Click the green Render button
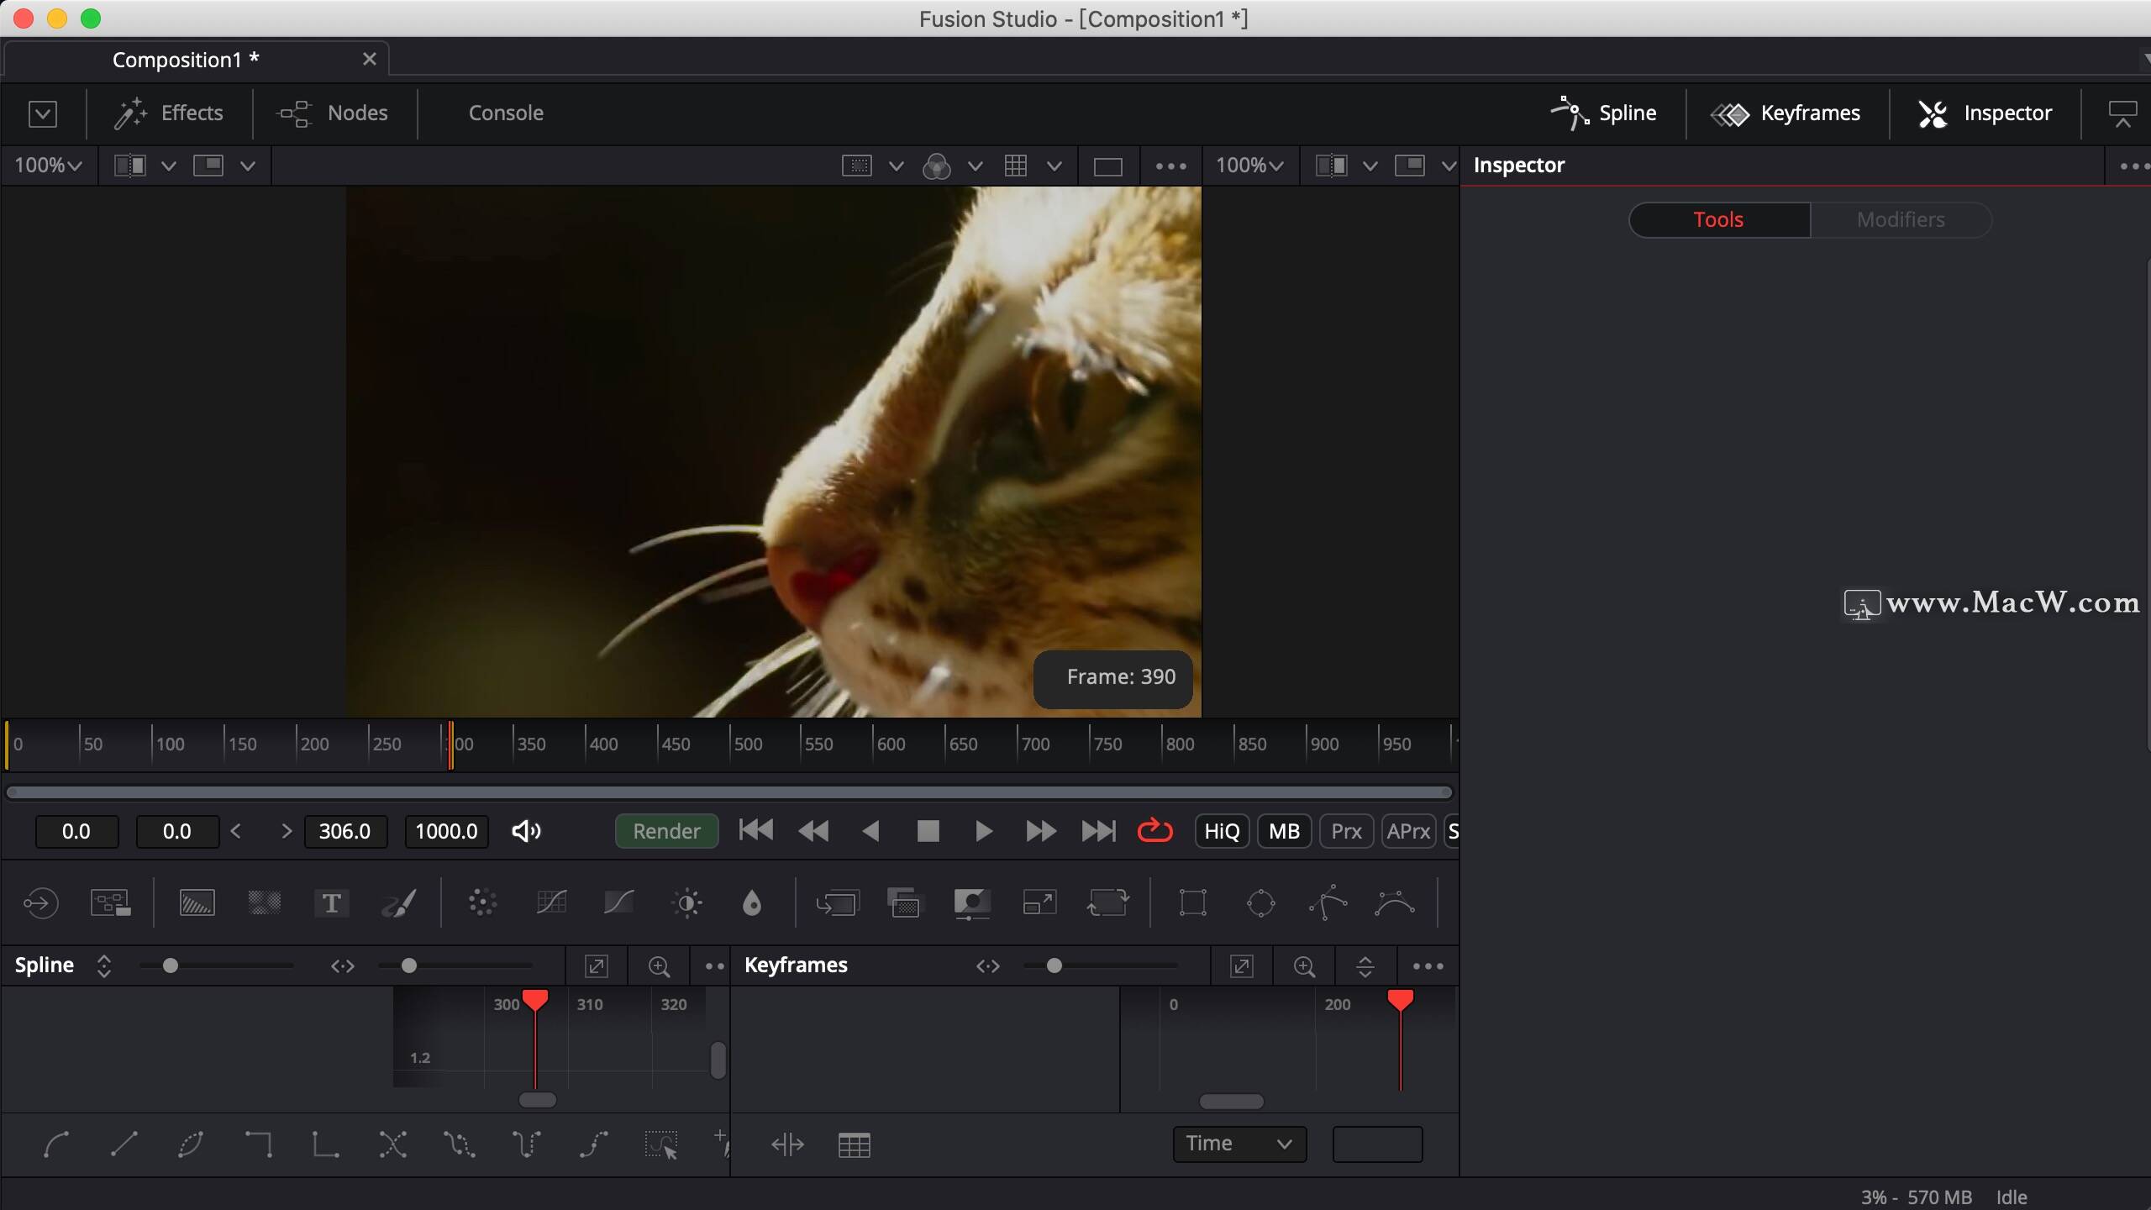Screen dimensions: 2151x1210 (x=666, y=831)
